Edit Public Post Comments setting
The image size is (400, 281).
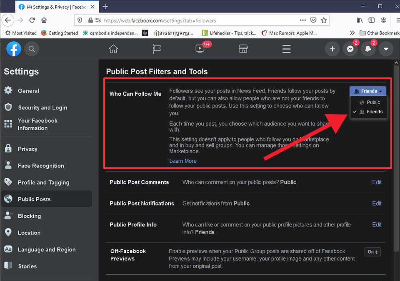click(377, 182)
